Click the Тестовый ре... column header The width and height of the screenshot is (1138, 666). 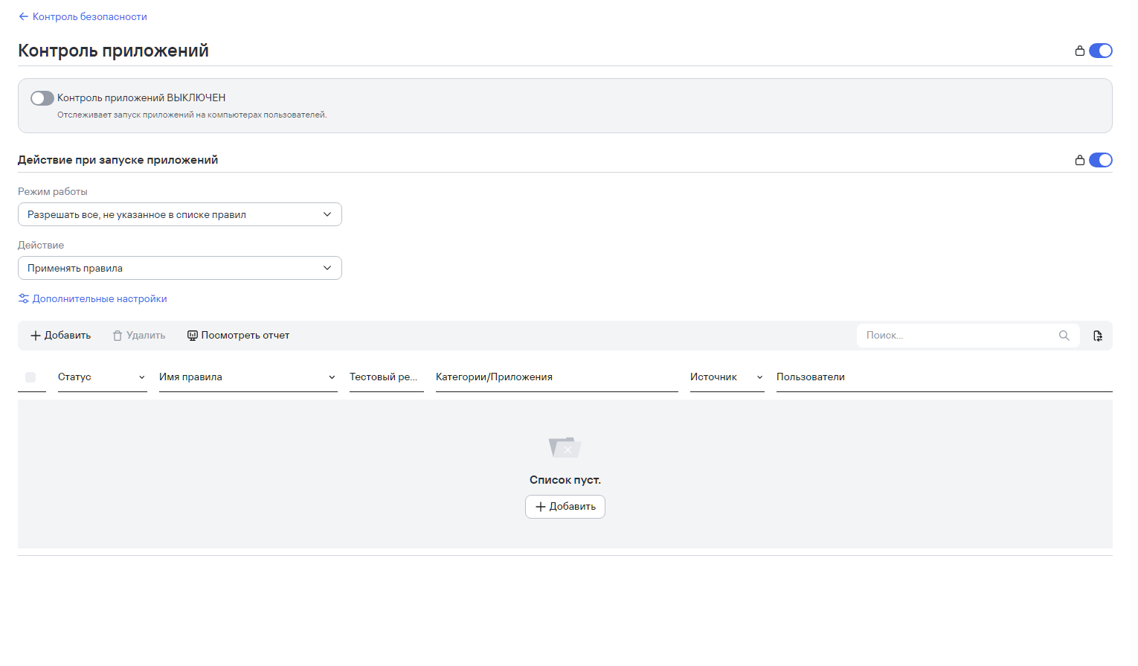point(384,377)
